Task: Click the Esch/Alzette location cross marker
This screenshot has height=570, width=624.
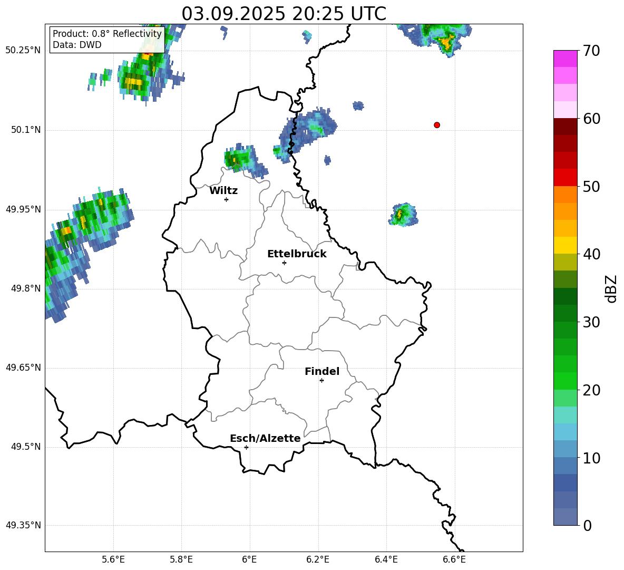Action: 246,447
